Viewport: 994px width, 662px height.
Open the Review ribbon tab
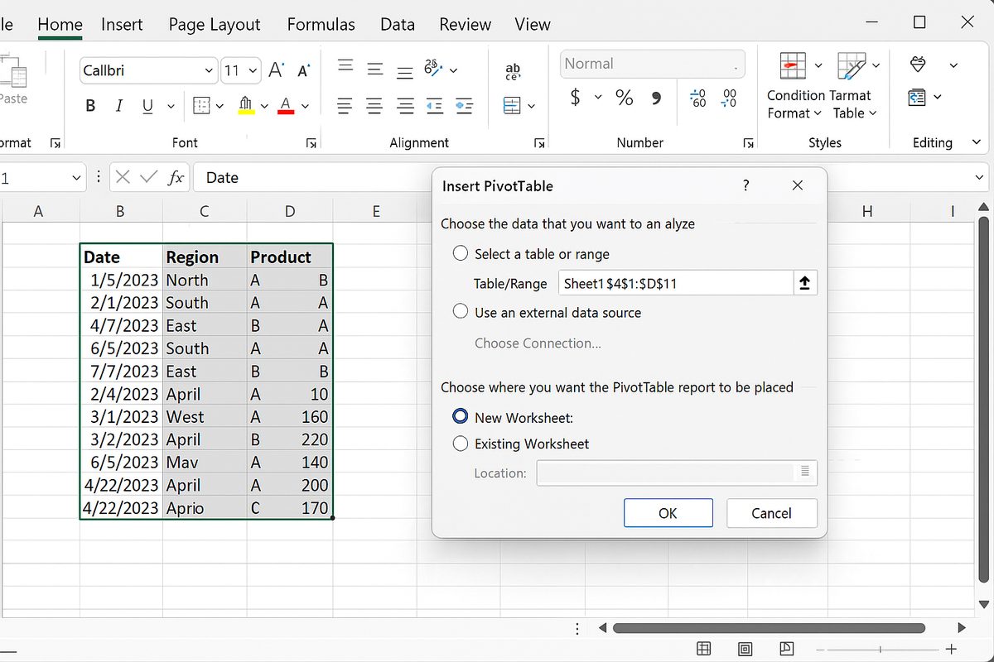[465, 24]
